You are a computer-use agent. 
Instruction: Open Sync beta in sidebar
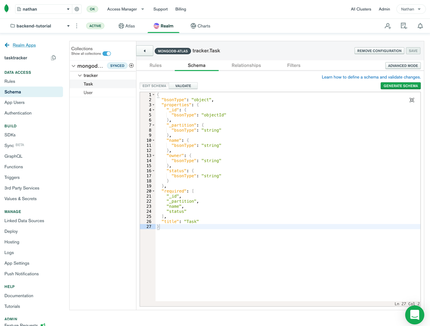14,145
